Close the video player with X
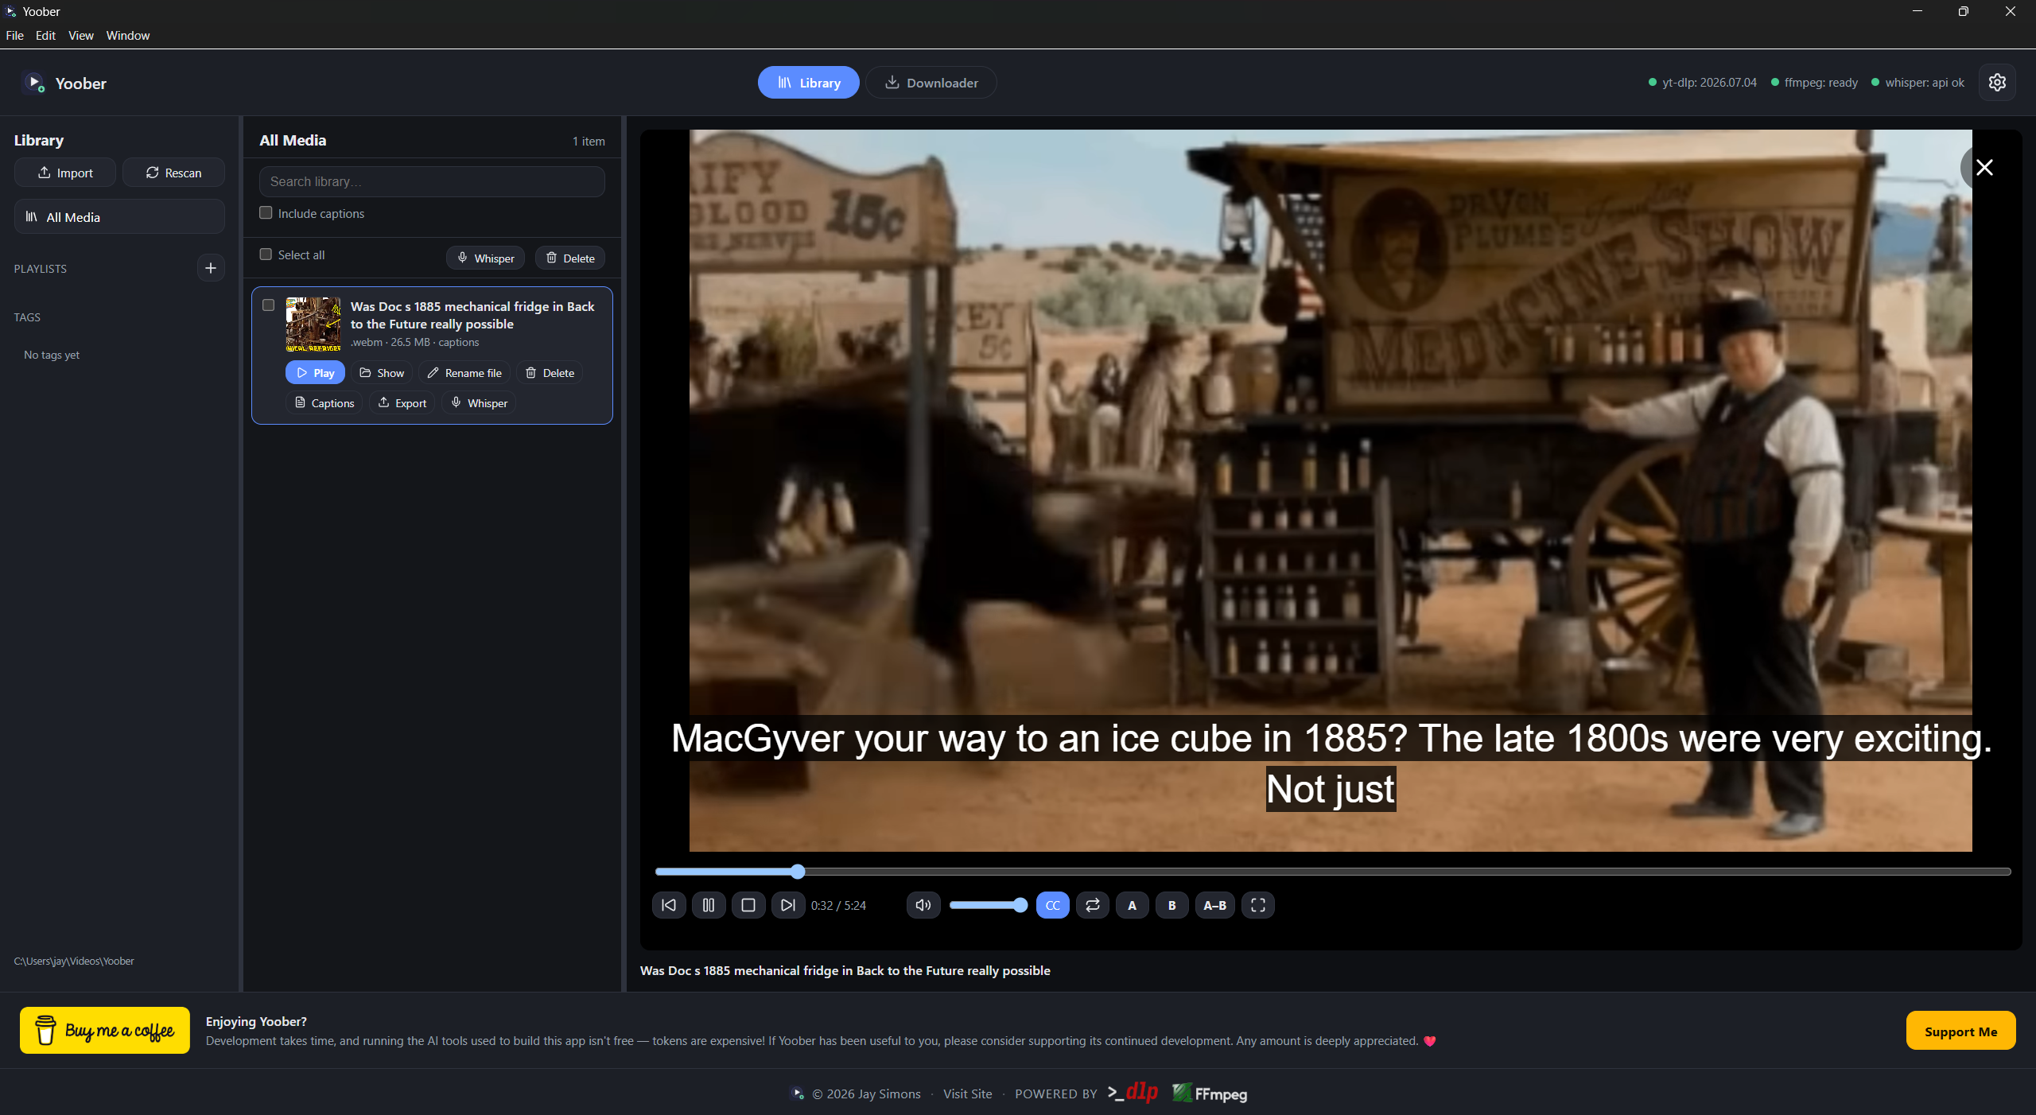Viewport: 2036px width, 1115px height. click(x=1984, y=167)
